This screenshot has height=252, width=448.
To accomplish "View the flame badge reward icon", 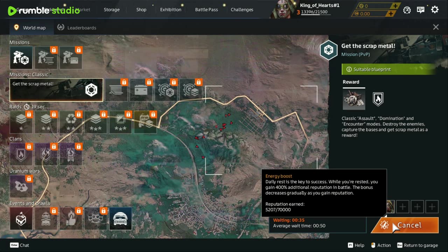I will (x=378, y=99).
